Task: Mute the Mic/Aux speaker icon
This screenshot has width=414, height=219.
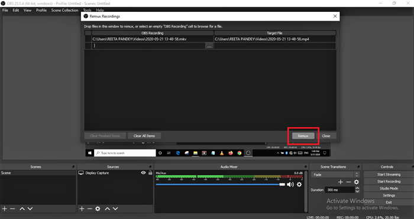Action: pos(290,185)
